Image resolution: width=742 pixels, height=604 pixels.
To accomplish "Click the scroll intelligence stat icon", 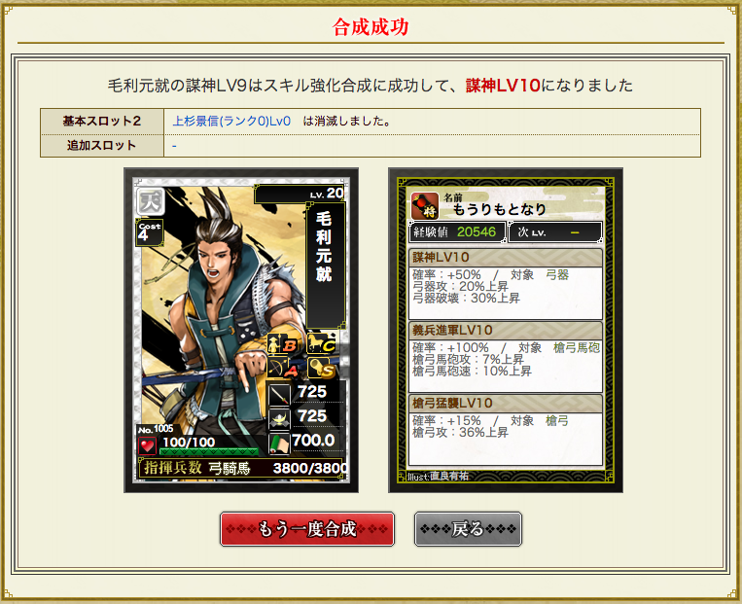I will [x=279, y=444].
